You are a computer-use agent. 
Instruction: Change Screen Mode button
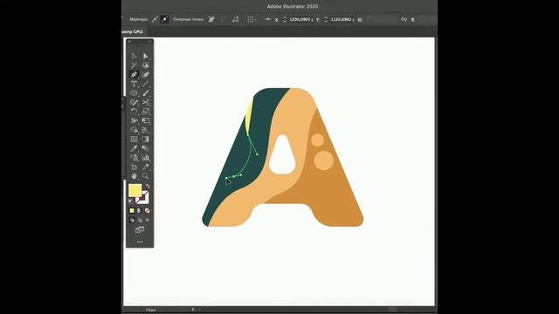coord(140,229)
